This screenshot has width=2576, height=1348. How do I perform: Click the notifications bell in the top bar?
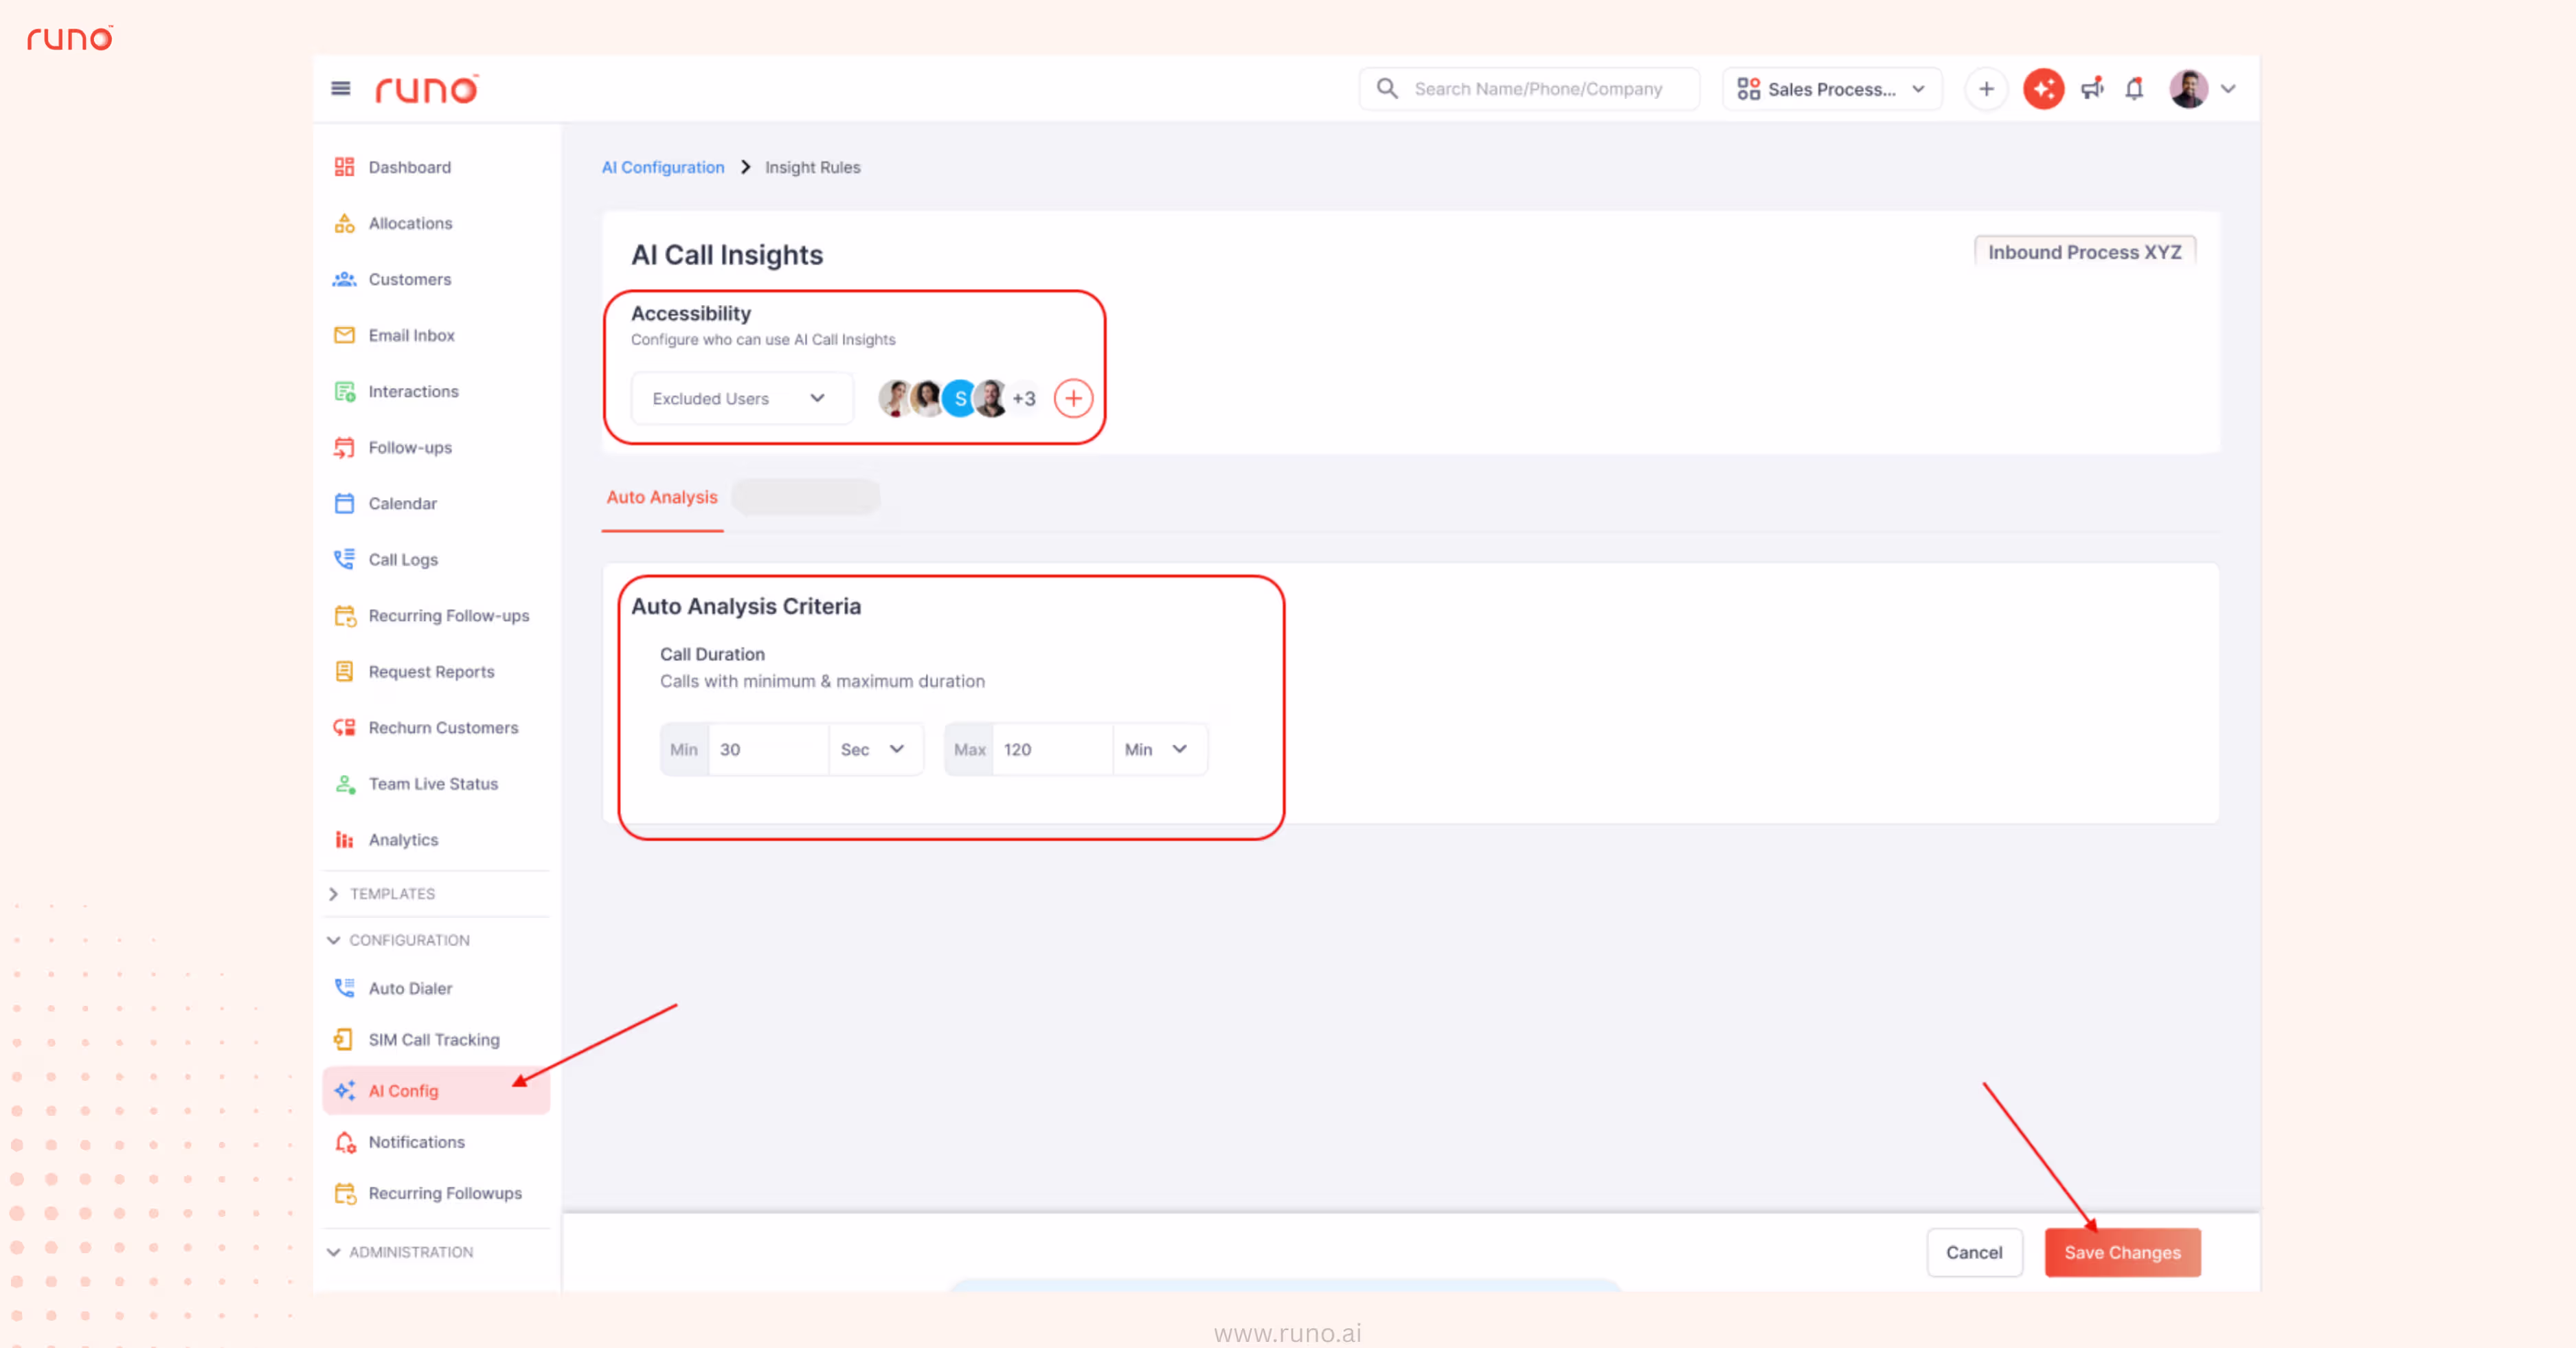[2134, 89]
